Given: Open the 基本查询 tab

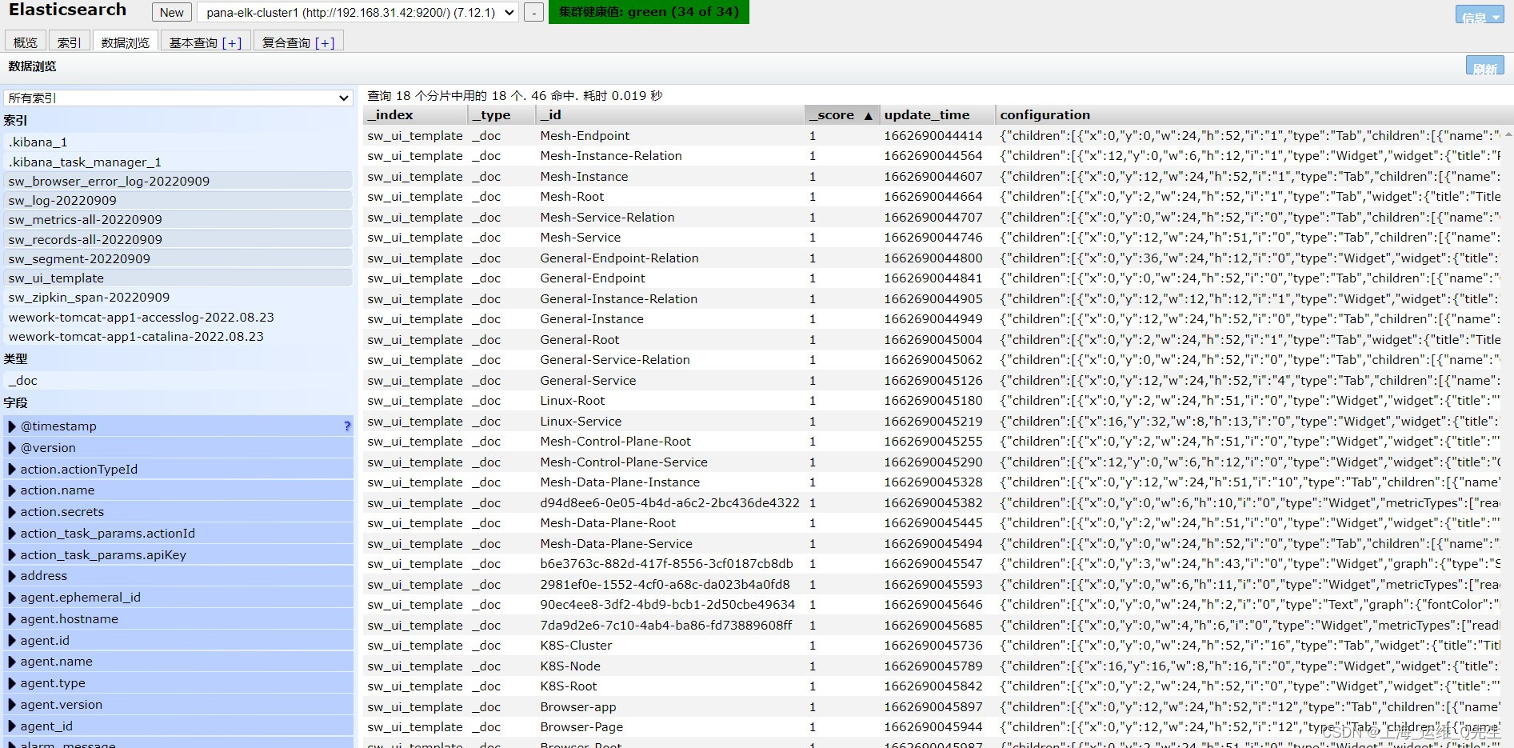Looking at the screenshot, I should (x=206, y=42).
